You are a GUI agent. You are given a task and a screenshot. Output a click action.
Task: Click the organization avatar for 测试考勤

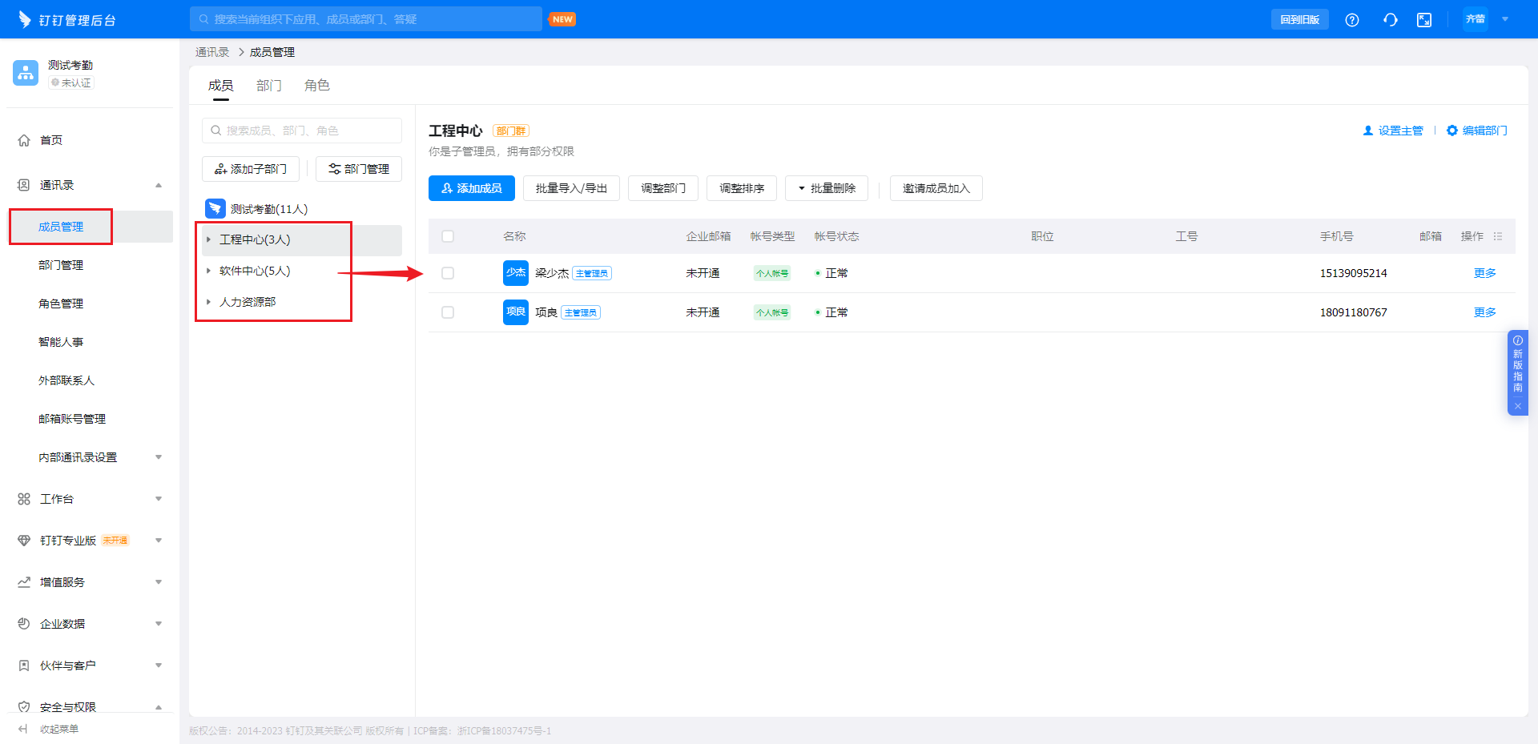pos(26,73)
